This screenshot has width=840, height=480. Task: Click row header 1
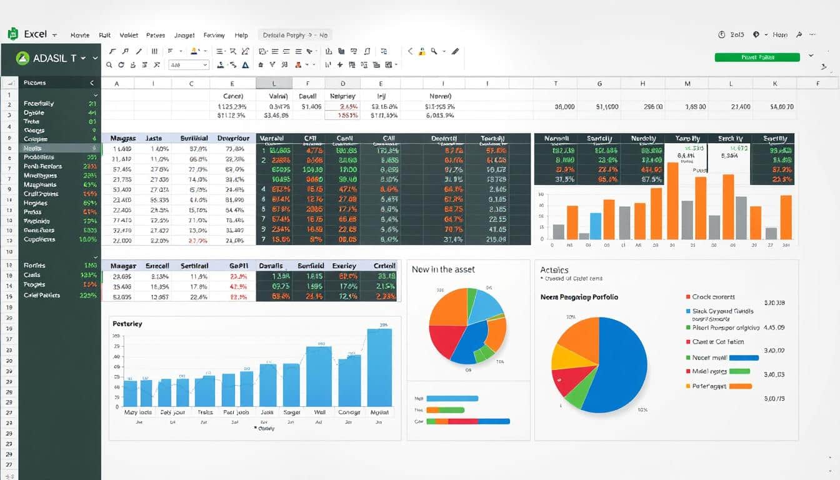[9, 94]
